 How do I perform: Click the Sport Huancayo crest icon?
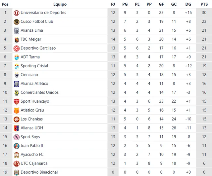pyautogui.click(x=17, y=101)
